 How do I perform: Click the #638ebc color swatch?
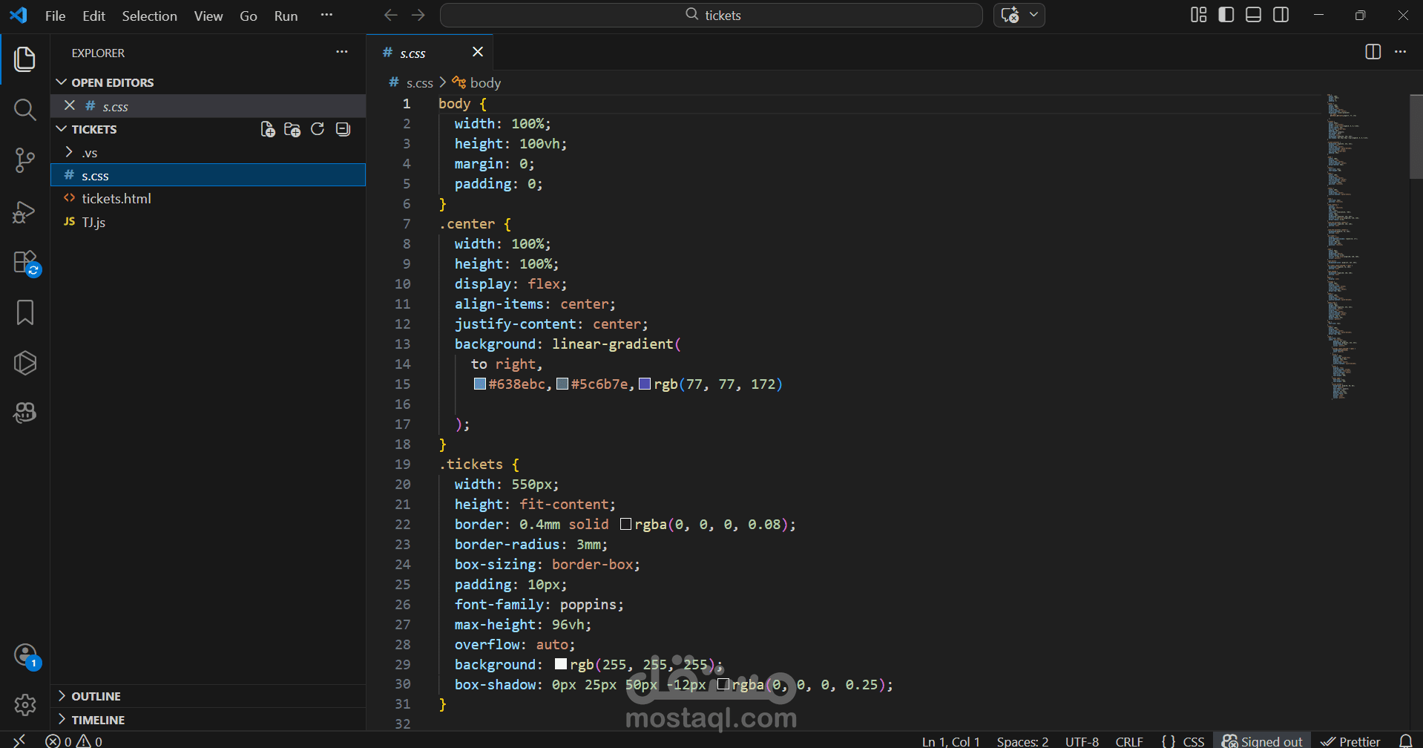coord(480,384)
